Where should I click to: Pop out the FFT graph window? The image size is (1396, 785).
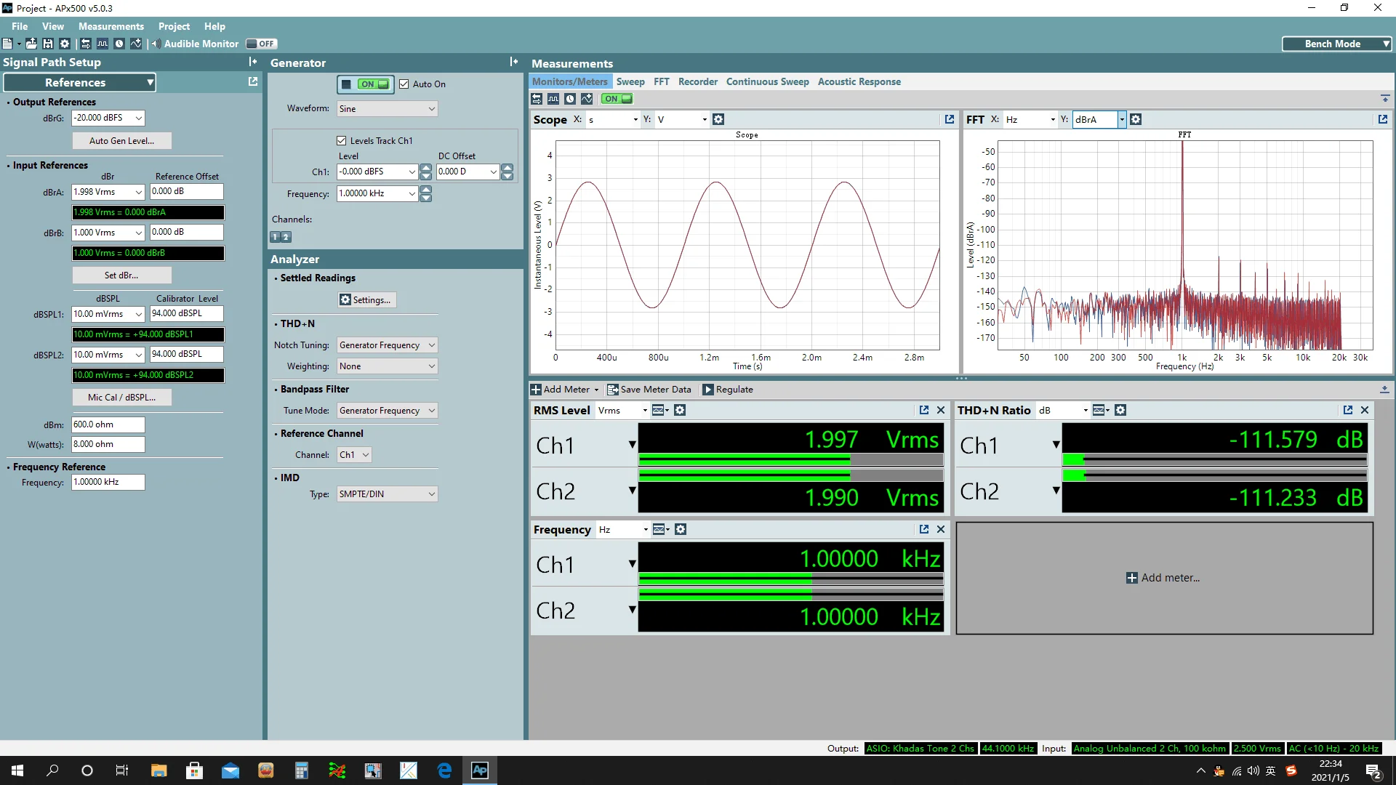1382,119
